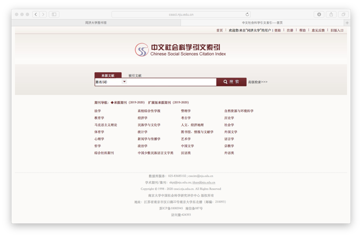Click the Safari back arrow button
This screenshot has height=237, width=362.
36,14
